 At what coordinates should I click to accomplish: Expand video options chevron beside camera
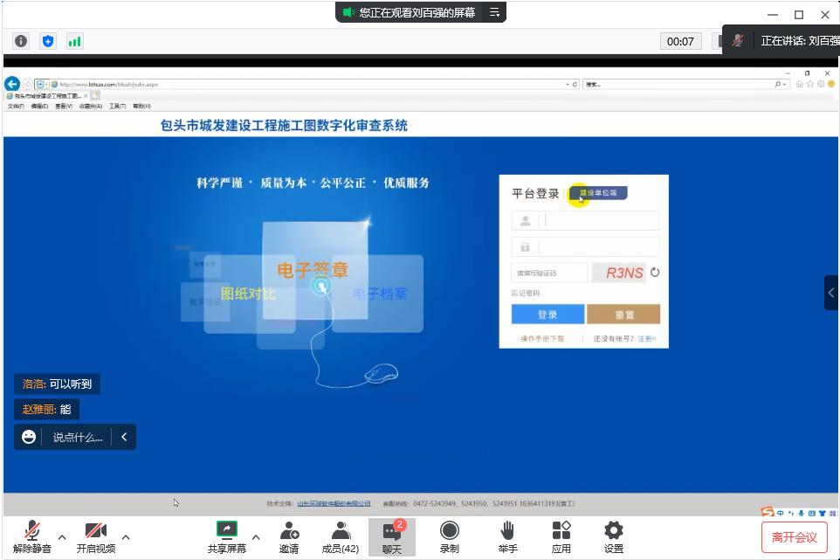[x=126, y=539]
